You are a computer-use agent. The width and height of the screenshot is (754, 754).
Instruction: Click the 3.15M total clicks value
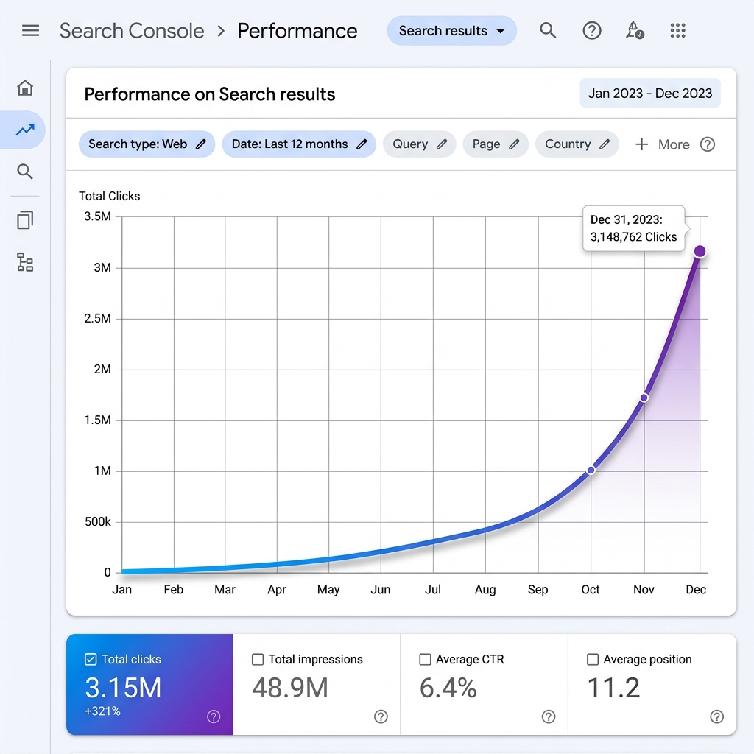click(123, 687)
